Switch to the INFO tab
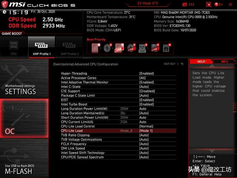237x178 pixels. (x=224, y=62)
